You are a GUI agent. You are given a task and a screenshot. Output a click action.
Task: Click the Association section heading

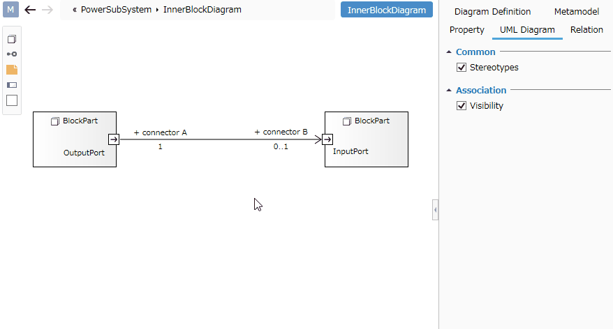pos(481,90)
